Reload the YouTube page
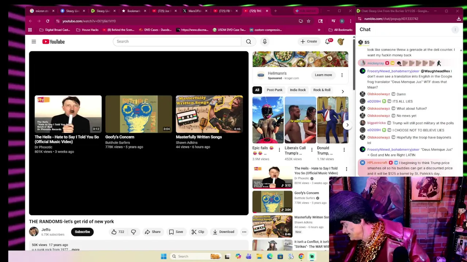This screenshot has height=262, width=467. [x=47, y=21]
